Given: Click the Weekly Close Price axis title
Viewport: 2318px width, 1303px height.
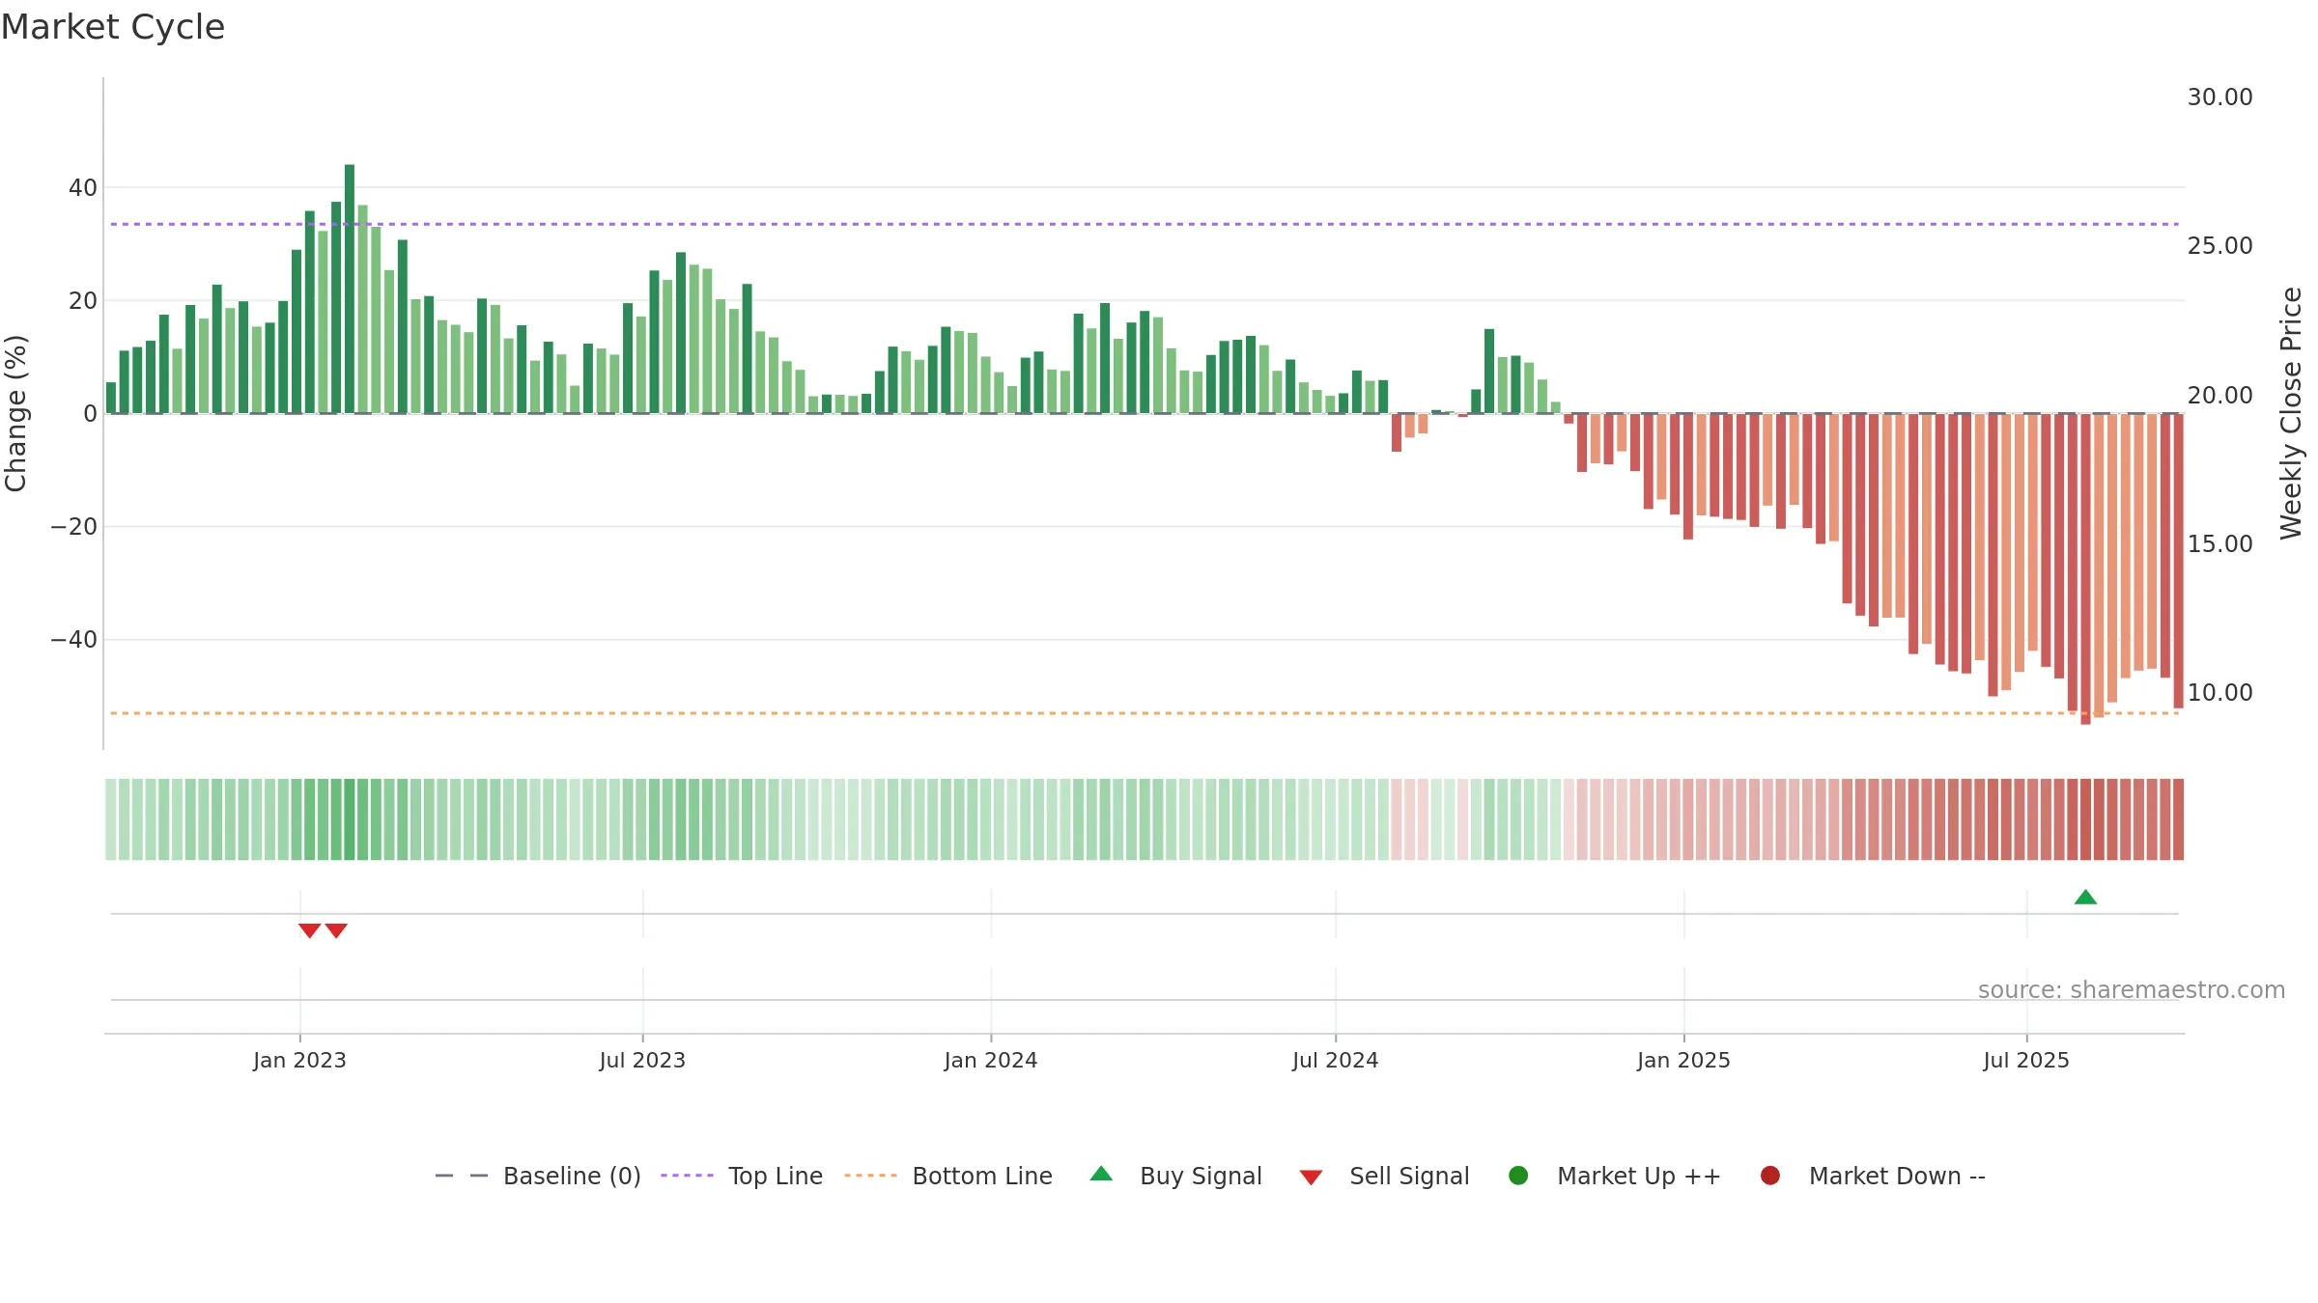Looking at the screenshot, I should (2291, 413).
